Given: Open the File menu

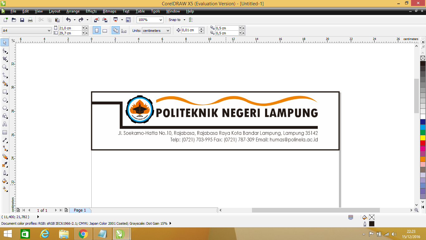Looking at the screenshot, I should tap(13, 11).
